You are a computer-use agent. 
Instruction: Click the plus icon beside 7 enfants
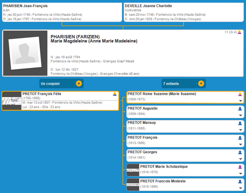coord(201,84)
